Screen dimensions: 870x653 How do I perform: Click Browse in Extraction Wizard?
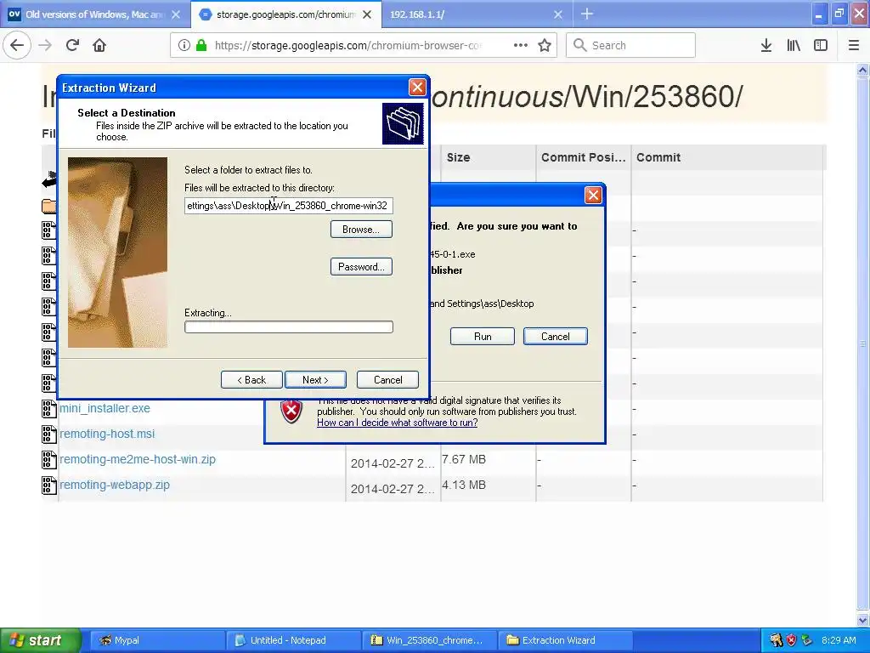(361, 230)
